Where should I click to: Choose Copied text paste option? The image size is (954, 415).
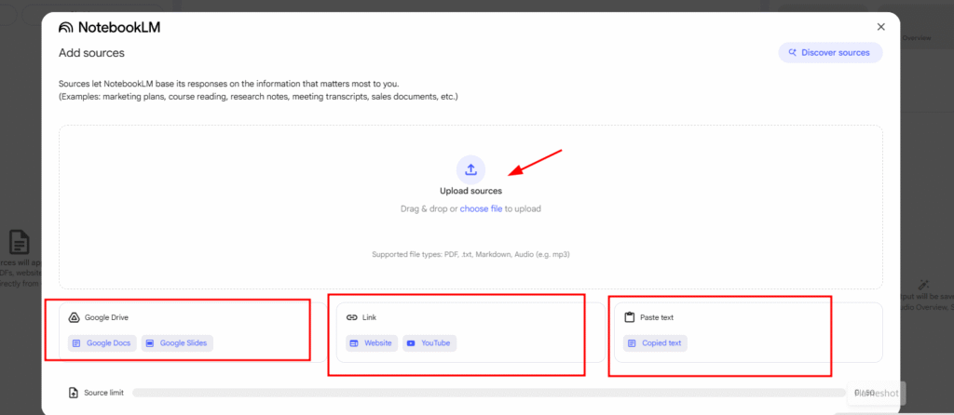point(655,342)
